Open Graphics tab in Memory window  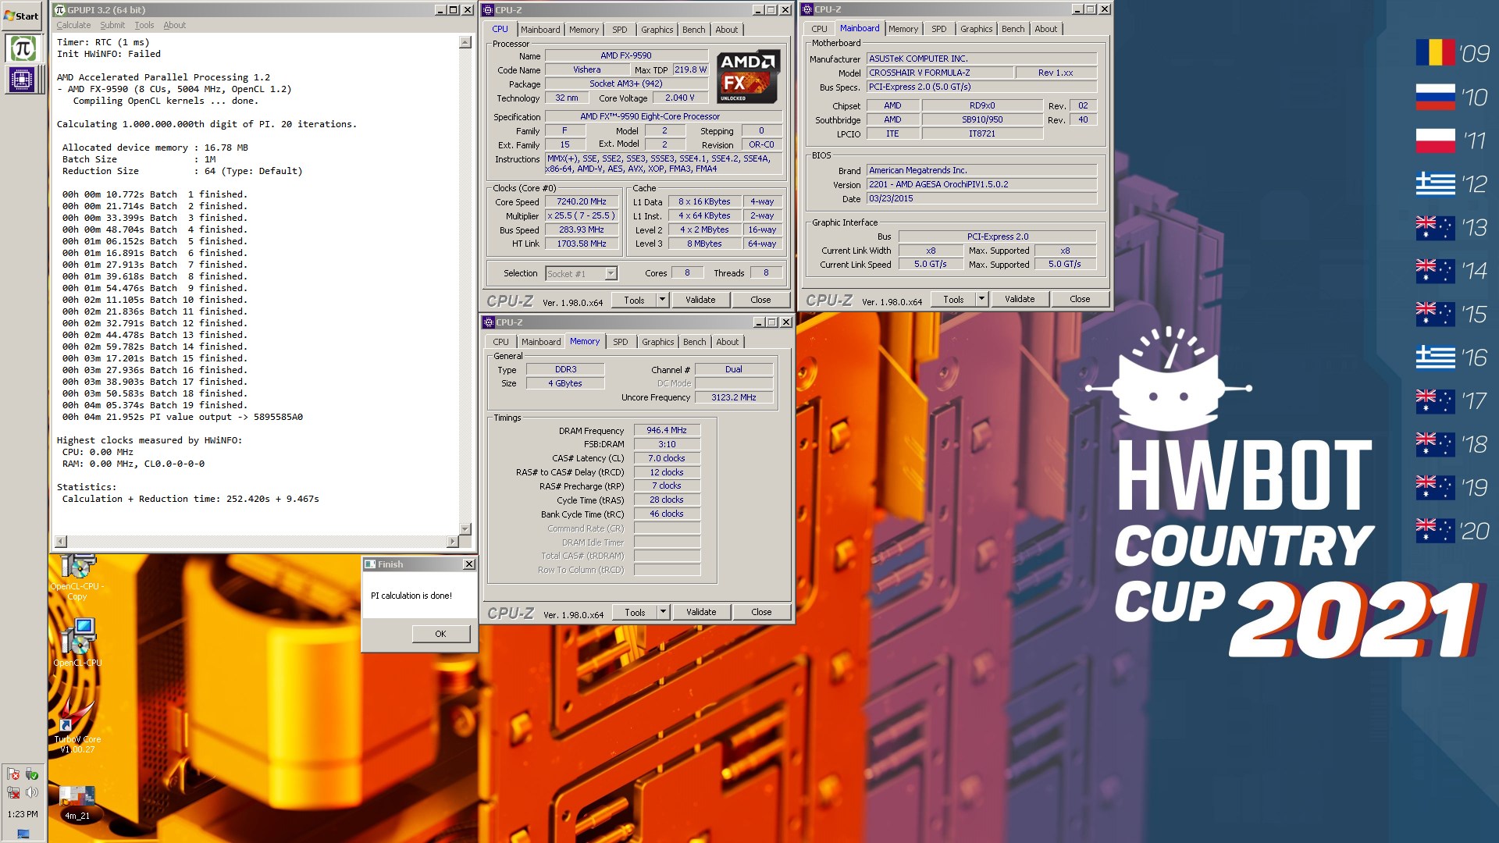(x=657, y=342)
